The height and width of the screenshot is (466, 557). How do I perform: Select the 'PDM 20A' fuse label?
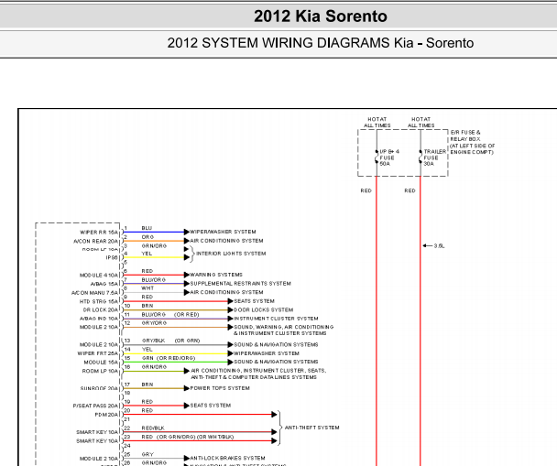(106, 415)
